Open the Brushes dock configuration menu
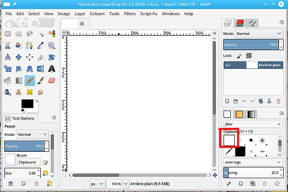288x192 pixels. (x=282, y=113)
